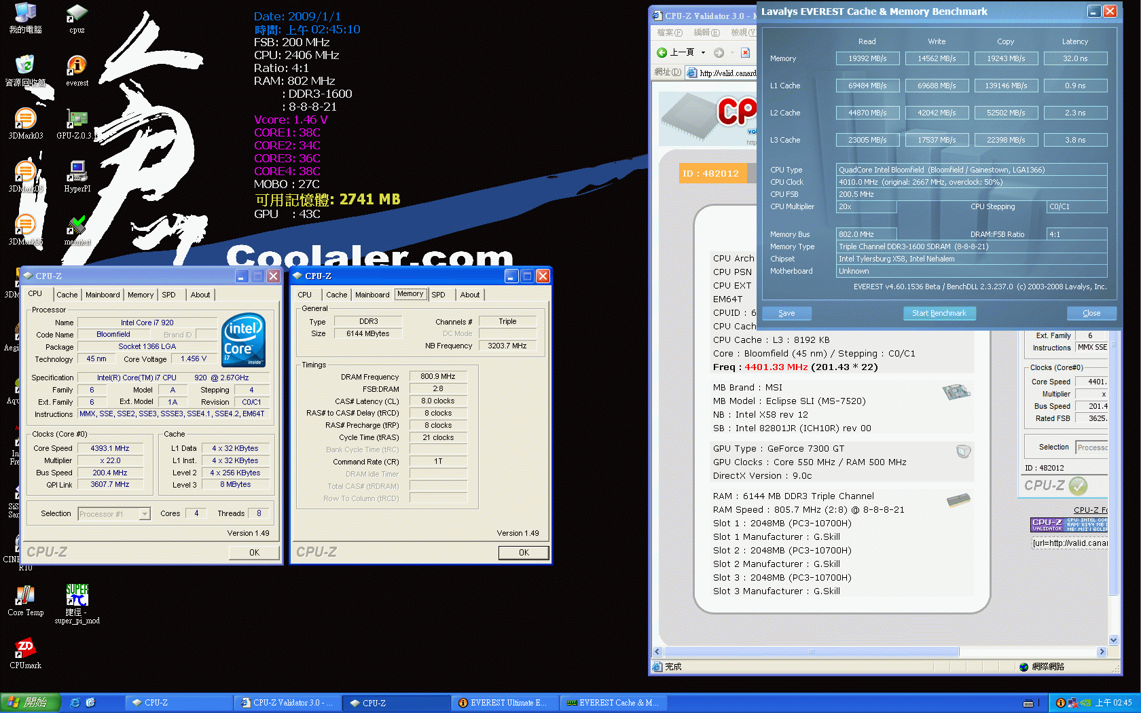Open About tab in left CPU-Z
Screen dimensions: 1141x713
click(x=200, y=295)
